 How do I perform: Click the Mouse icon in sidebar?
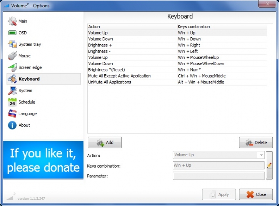click(x=12, y=56)
